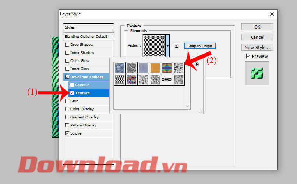Select the Outer Glow effect label
297x184 pixels.
(80, 61)
